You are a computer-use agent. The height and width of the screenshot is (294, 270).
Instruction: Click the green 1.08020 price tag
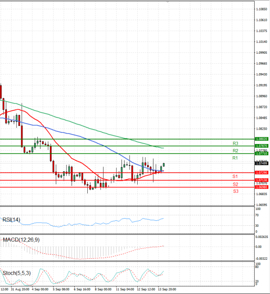point(262,139)
